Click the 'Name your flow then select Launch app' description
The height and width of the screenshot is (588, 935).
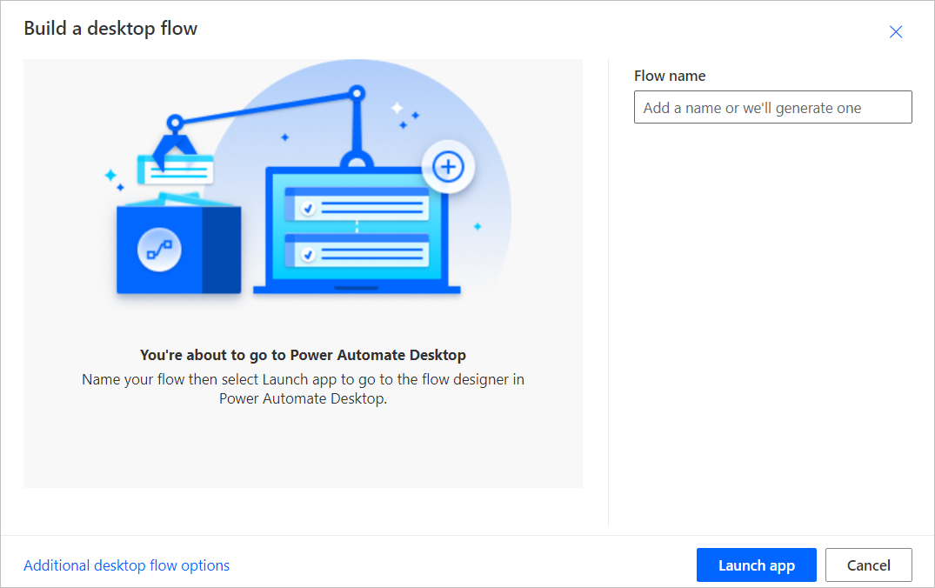pyautogui.click(x=303, y=389)
